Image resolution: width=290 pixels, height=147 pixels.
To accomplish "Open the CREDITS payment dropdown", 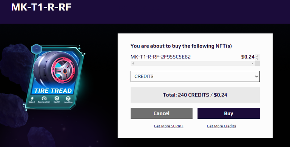I will pos(195,77).
